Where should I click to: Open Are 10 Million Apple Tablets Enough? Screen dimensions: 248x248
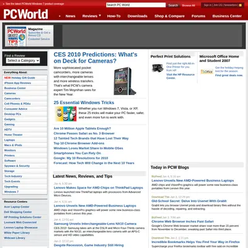tap(82, 128)
